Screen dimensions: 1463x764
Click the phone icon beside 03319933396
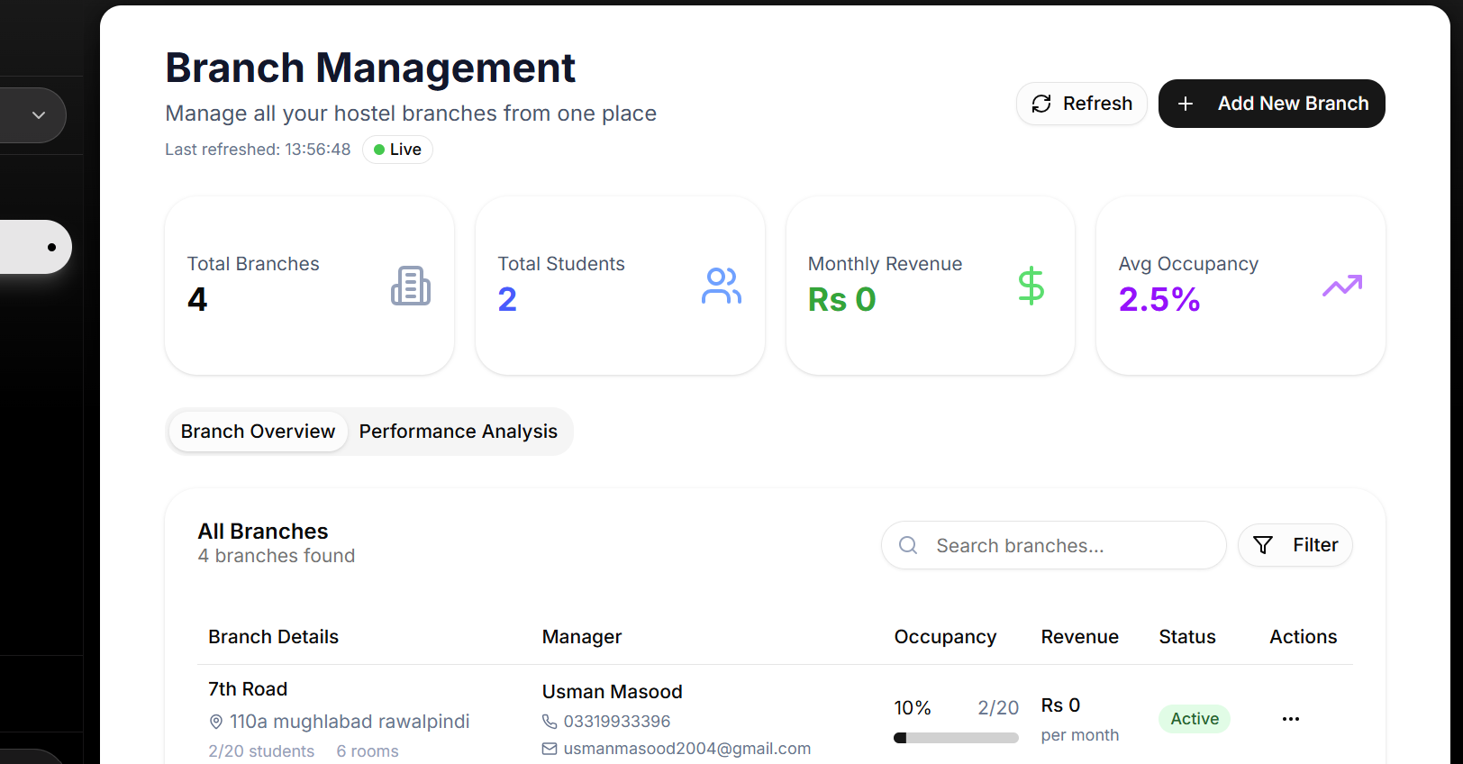click(550, 722)
